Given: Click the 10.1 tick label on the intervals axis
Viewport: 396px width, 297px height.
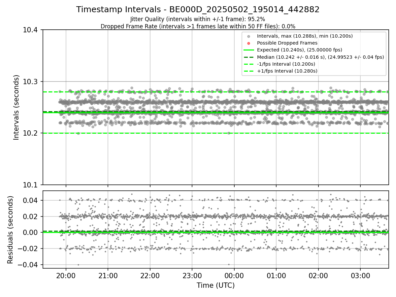Looking at the screenshot, I should click(x=31, y=185).
